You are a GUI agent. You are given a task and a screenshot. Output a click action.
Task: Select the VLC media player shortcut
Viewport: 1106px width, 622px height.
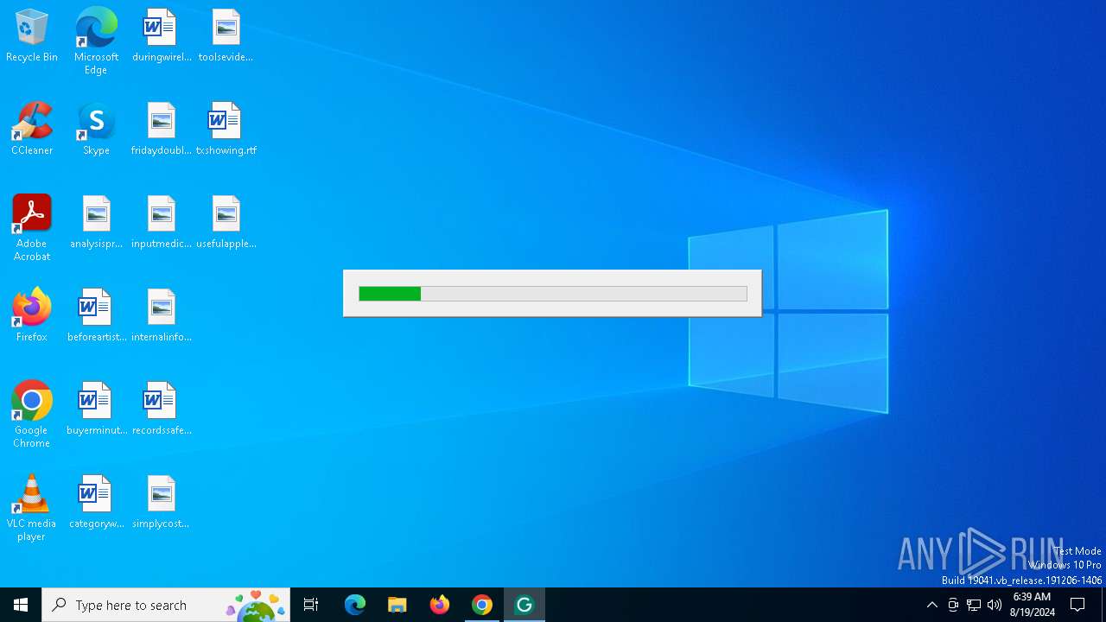click(x=32, y=508)
